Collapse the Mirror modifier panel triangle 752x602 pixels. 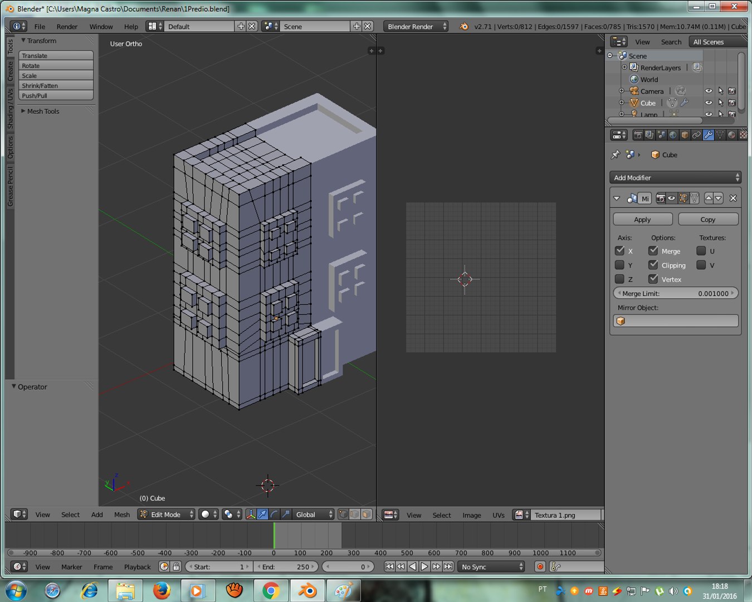pos(617,198)
